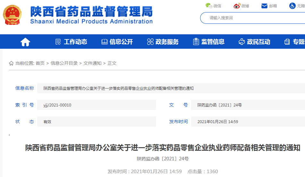Click the 首页 breadcrumb link

coord(40,63)
